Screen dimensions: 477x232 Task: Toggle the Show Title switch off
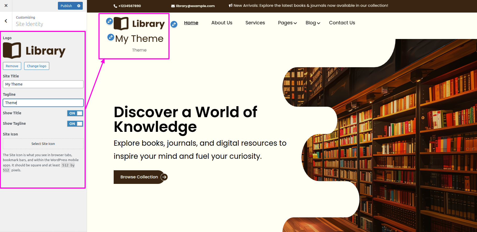point(75,113)
